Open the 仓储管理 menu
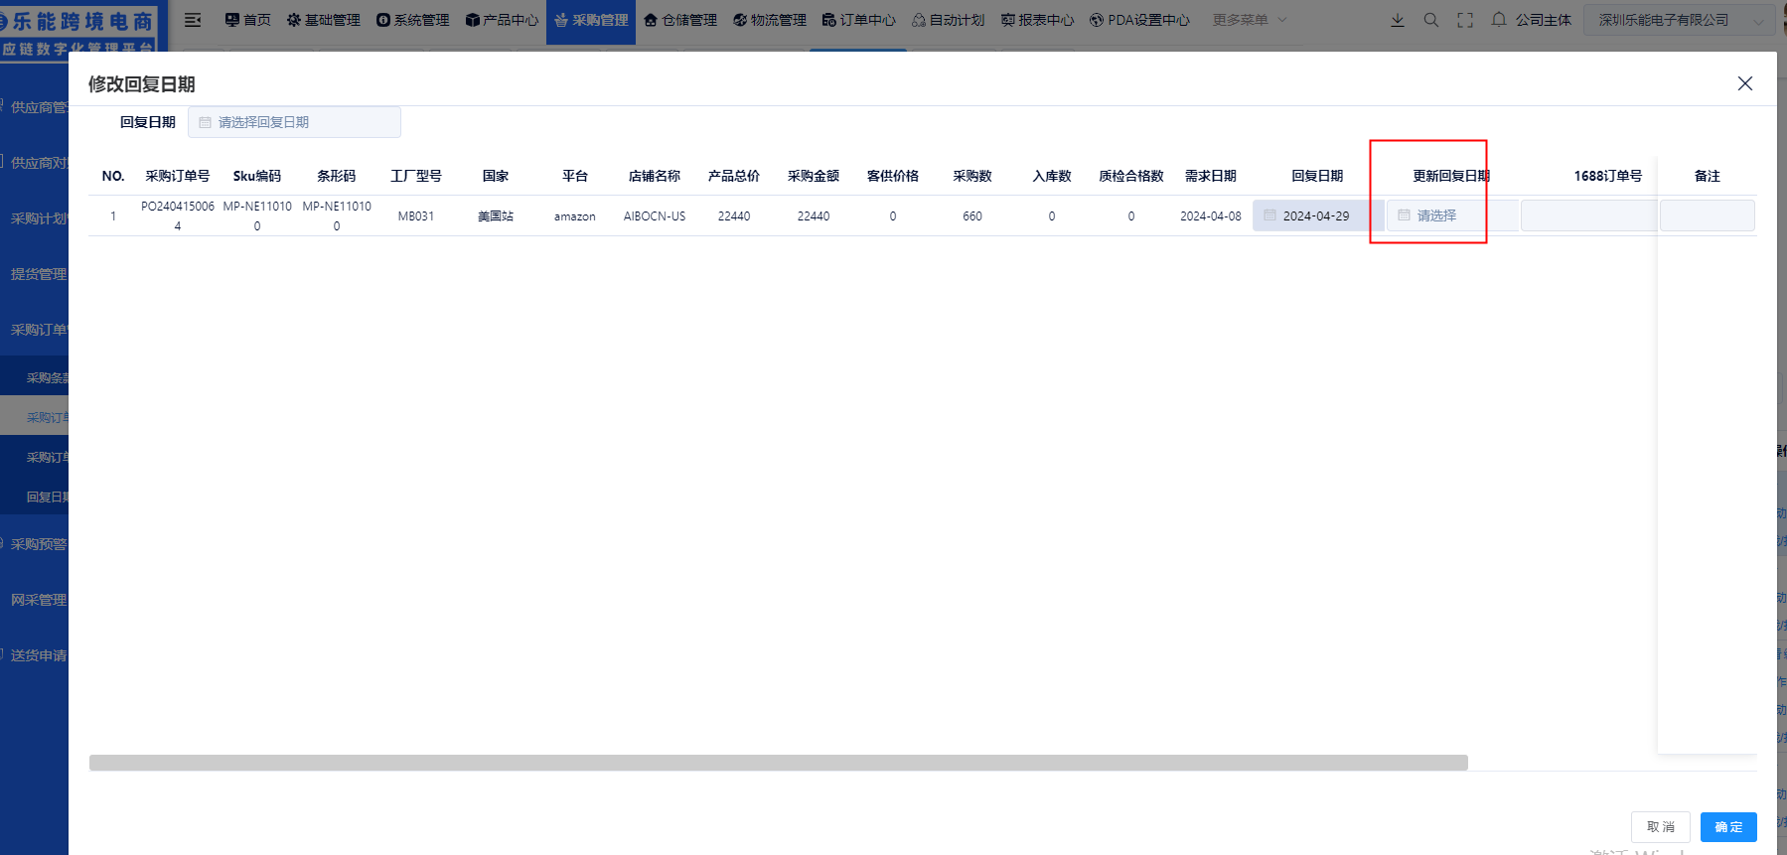Screen dimensions: 1787x855 (x=680, y=20)
